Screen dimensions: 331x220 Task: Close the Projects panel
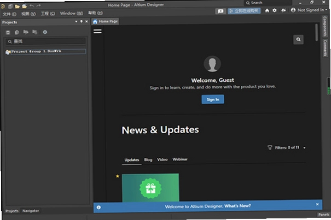[86, 21]
